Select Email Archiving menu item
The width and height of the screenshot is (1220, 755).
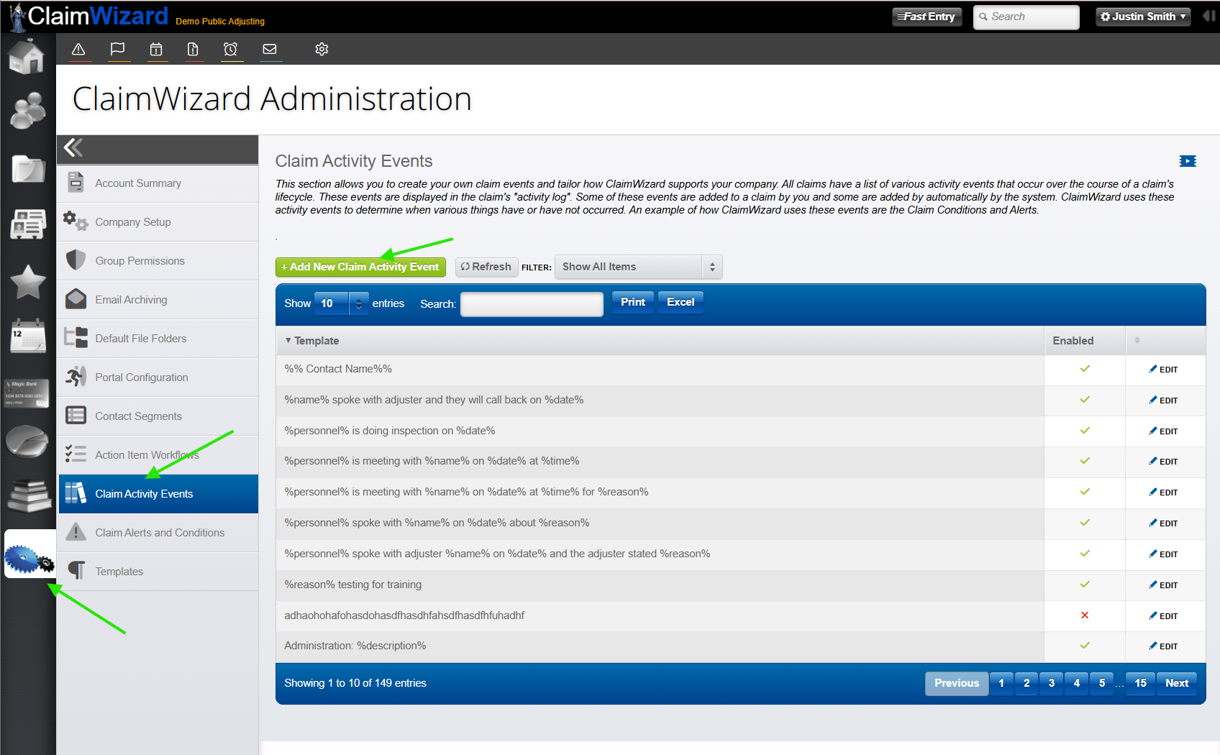(158, 300)
